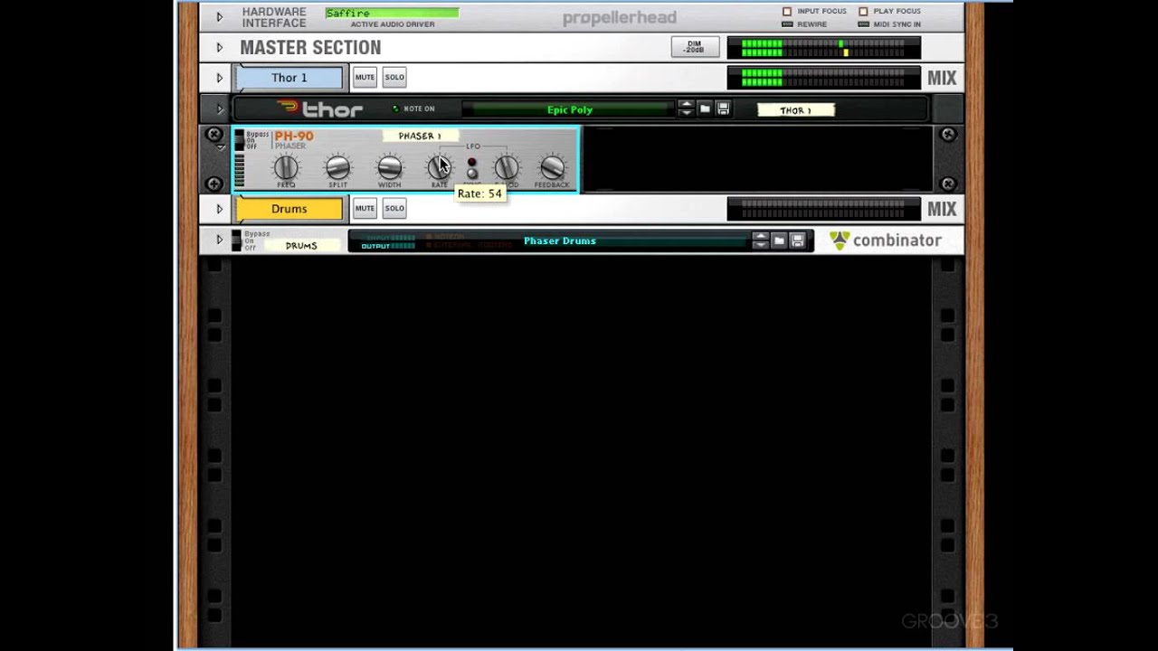Image resolution: width=1158 pixels, height=651 pixels.
Task: Toggle the DIM -20dB button
Action: click(695, 47)
